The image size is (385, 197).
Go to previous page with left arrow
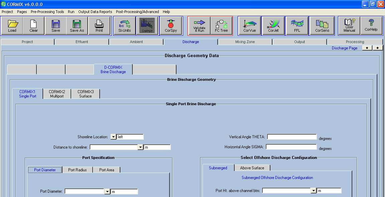click(x=367, y=48)
